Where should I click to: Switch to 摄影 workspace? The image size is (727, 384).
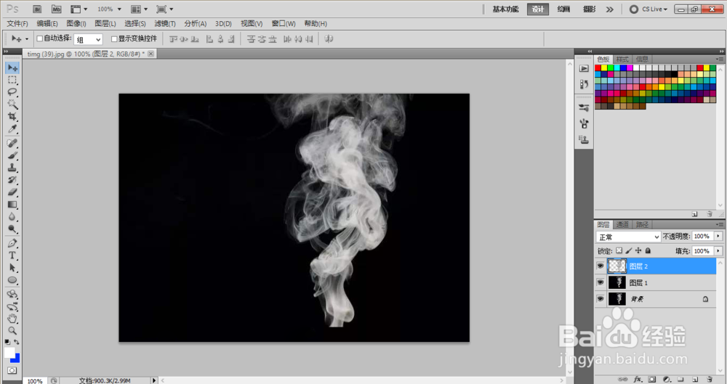pyautogui.click(x=590, y=9)
